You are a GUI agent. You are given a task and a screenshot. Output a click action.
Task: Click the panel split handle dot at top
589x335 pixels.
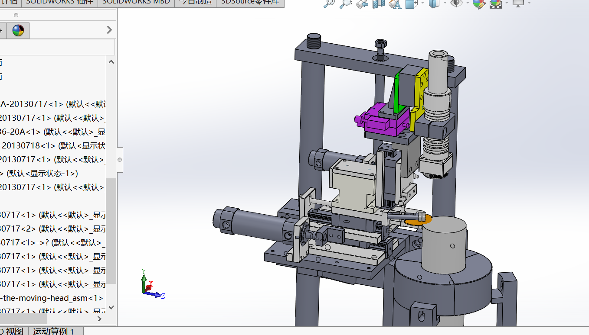pyautogui.click(x=16, y=15)
